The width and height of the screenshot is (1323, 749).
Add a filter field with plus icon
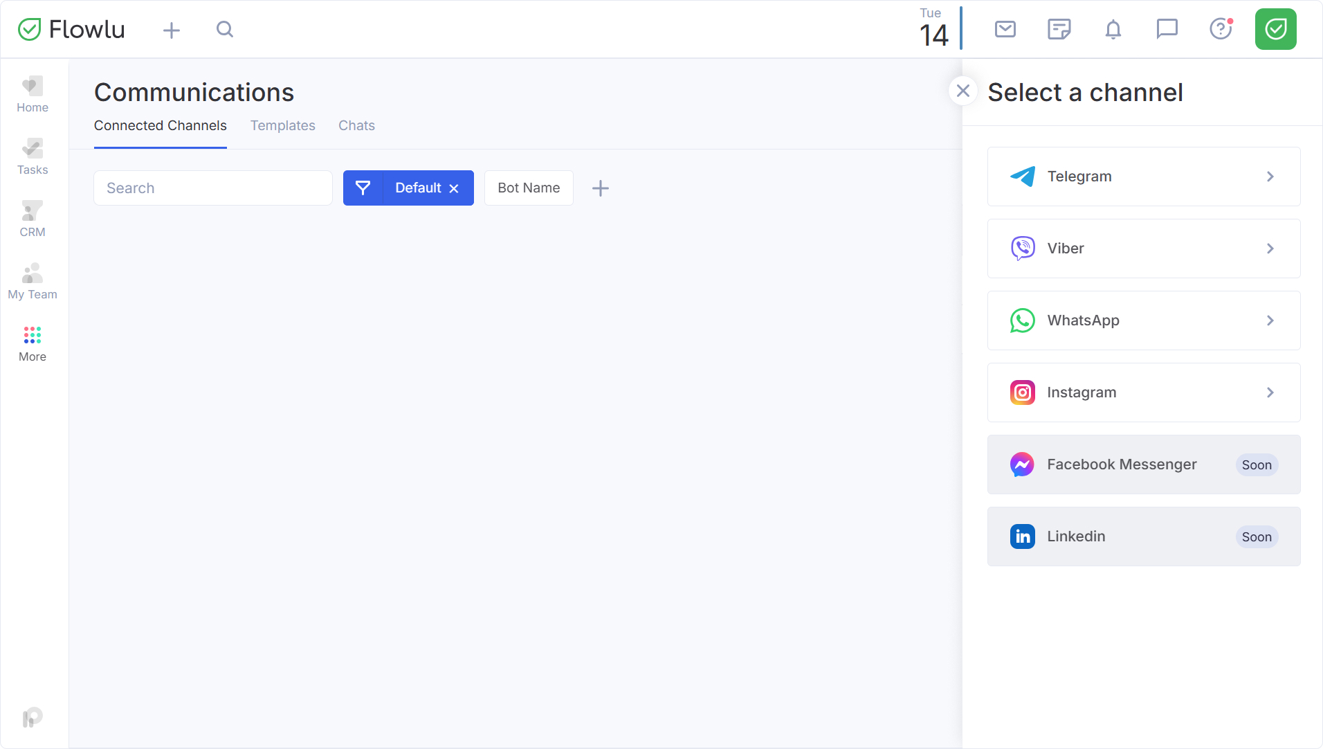pos(601,188)
